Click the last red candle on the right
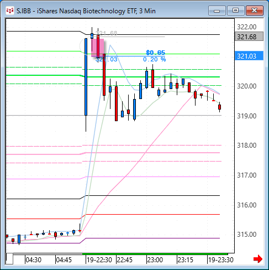 (x=219, y=107)
